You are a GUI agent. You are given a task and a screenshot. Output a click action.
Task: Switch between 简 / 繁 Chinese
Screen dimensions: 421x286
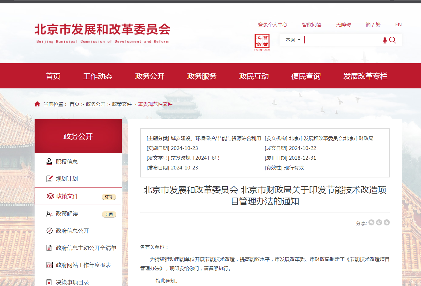pyautogui.click(x=373, y=24)
